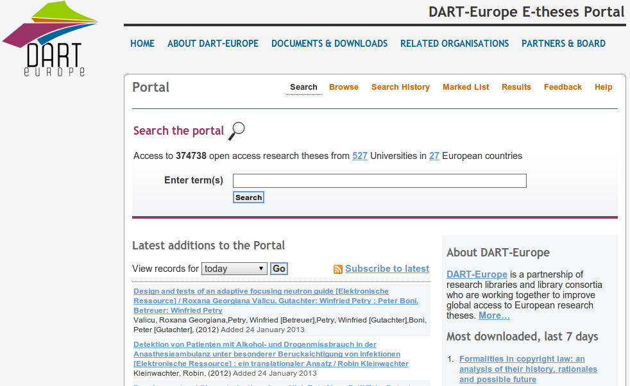Open the Subscribe to latest link
This screenshot has height=386, width=630.
click(387, 269)
